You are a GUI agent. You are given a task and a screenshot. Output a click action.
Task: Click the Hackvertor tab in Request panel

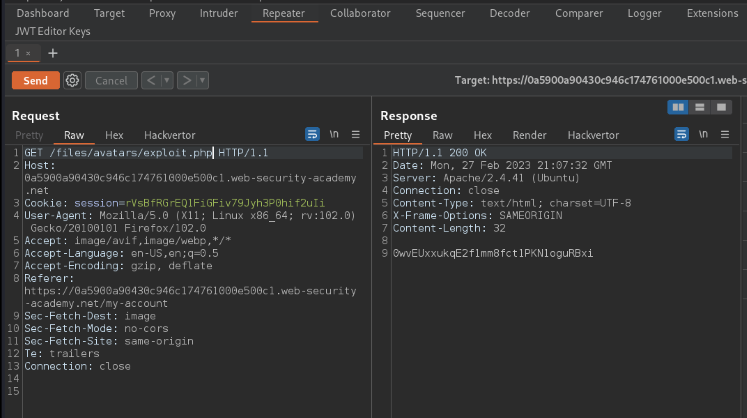pos(170,135)
